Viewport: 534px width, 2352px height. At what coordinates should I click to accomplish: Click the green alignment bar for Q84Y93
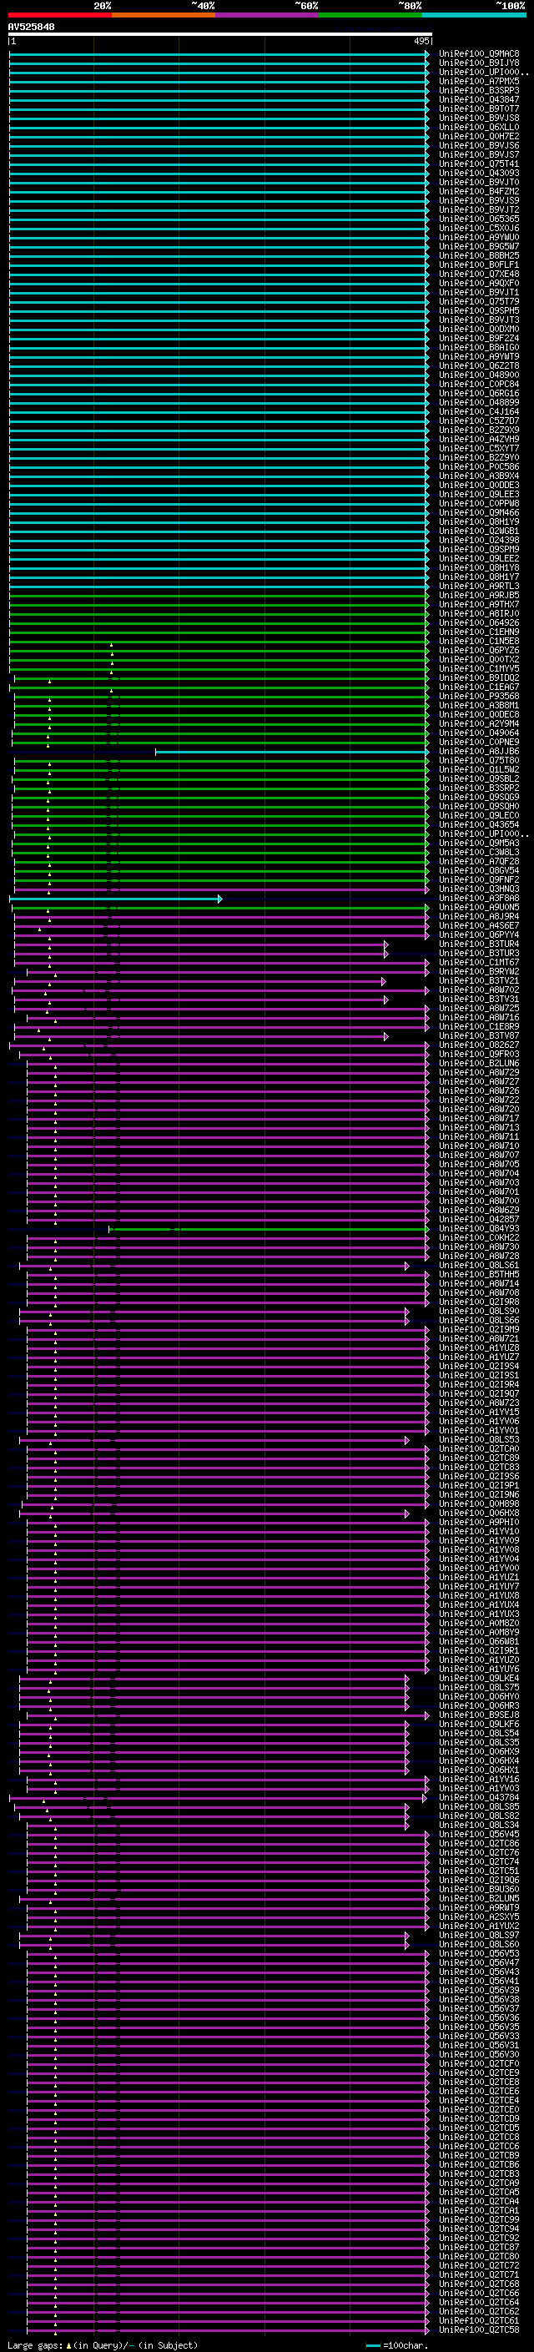point(269,1229)
